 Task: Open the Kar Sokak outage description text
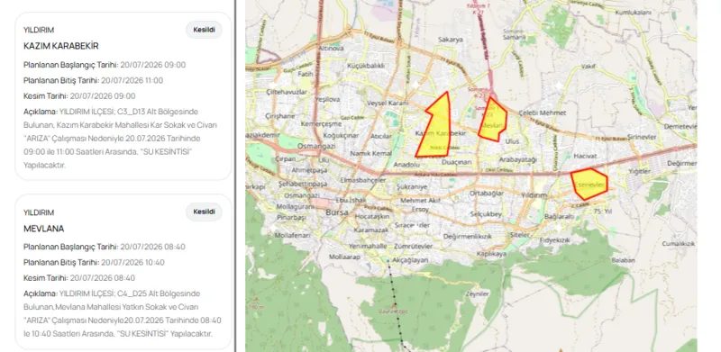[121, 139]
